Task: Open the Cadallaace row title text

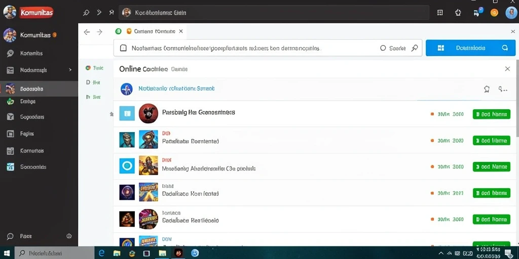Action: (x=191, y=220)
